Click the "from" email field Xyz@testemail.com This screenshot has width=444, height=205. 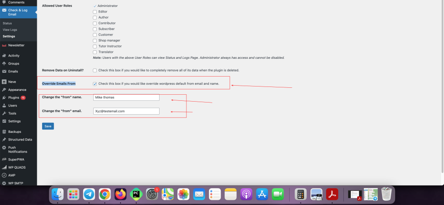(x=126, y=111)
